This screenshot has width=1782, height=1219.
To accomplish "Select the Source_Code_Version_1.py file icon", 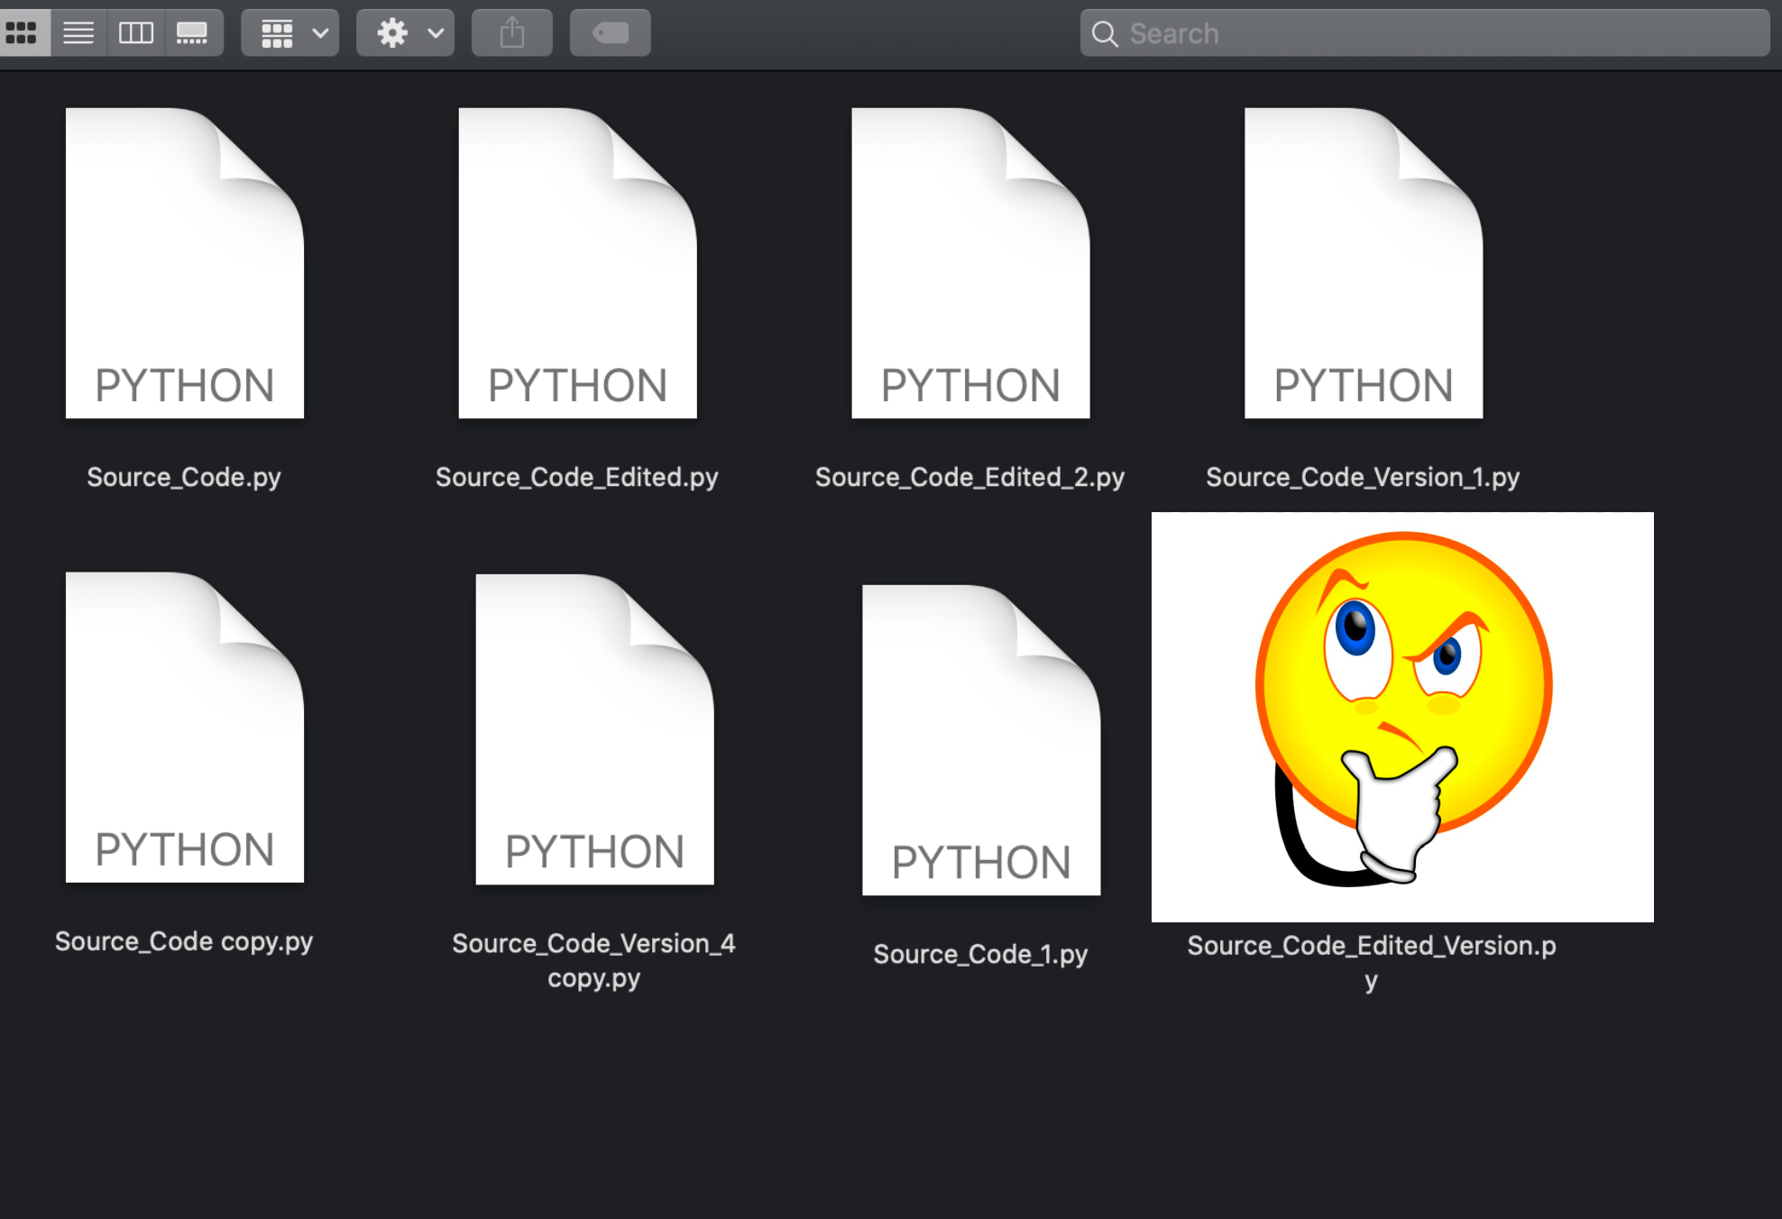I will (x=1364, y=263).
